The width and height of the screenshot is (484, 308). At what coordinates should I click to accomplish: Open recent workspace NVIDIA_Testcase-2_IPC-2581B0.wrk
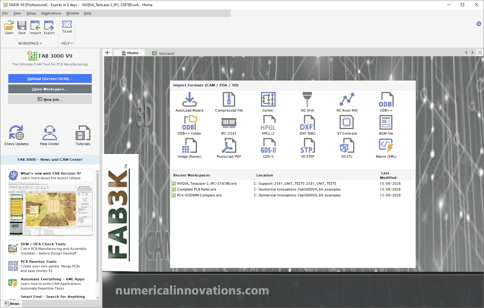pos(207,184)
